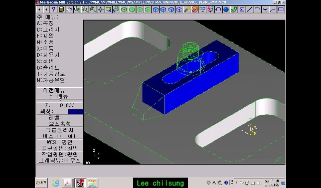The width and height of the screenshot is (321, 188).
Task: Select the blue sphere shading icon
Action: pyautogui.click(x=226, y=10)
